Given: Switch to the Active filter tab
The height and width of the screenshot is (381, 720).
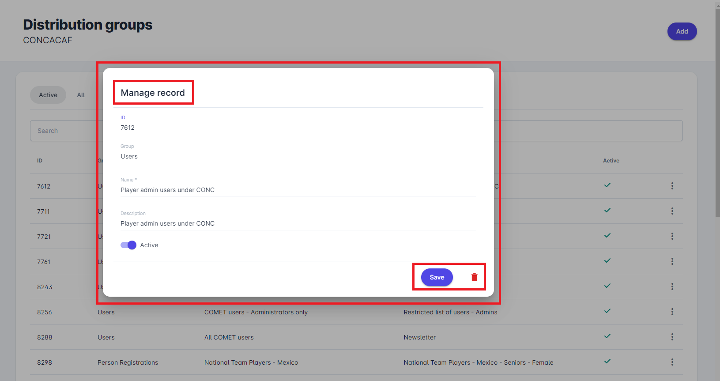Looking at the screenshot, I should tap(48, 95).
